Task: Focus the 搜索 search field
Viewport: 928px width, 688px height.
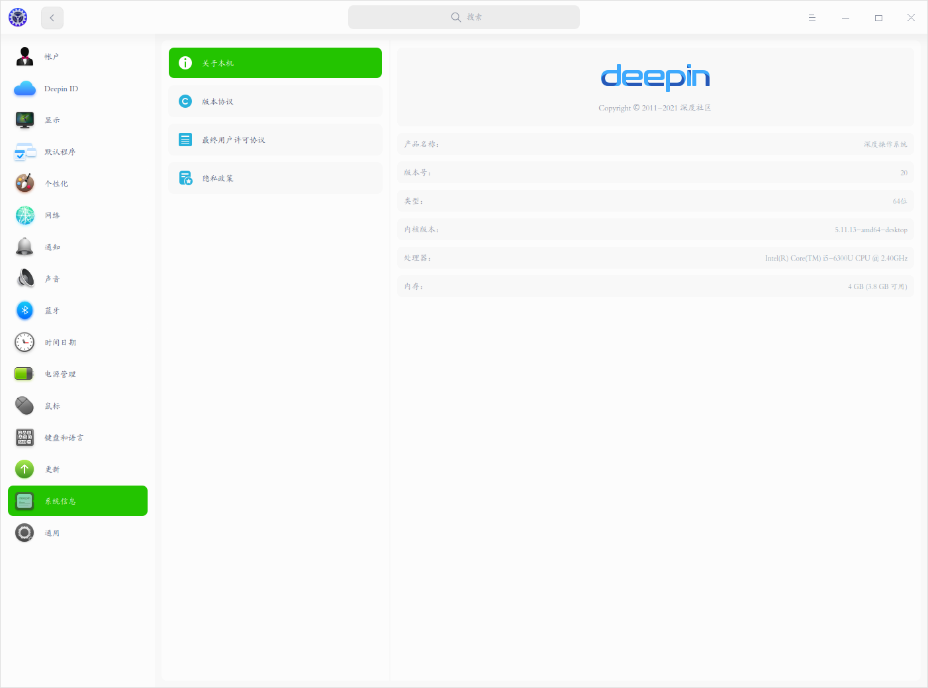Action: point(464,17)
